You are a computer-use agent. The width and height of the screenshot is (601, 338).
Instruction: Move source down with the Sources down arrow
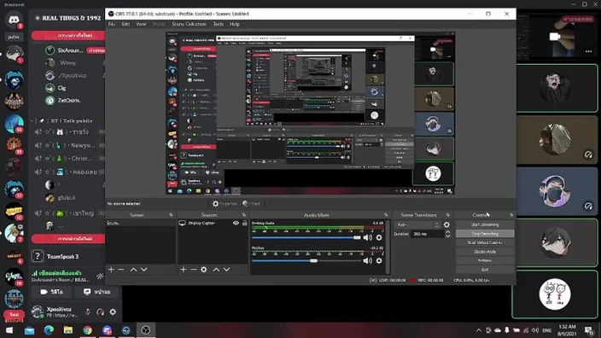[226, 270]
